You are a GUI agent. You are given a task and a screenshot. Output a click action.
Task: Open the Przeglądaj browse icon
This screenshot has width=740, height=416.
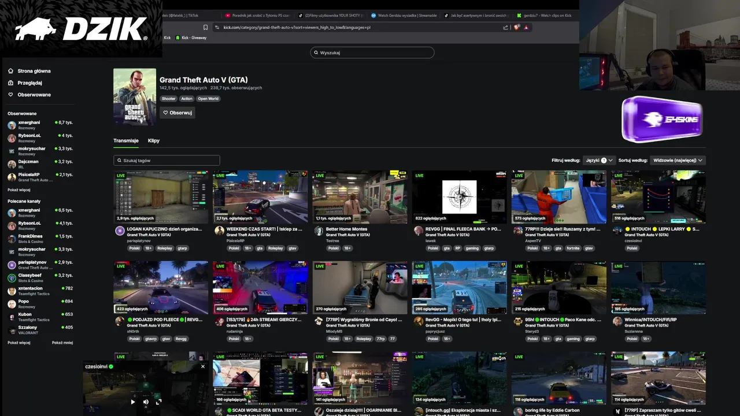(x=10, y=83)
